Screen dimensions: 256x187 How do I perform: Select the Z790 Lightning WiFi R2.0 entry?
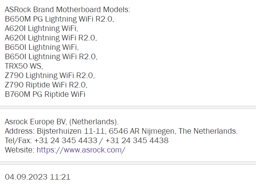coord(50,75)
